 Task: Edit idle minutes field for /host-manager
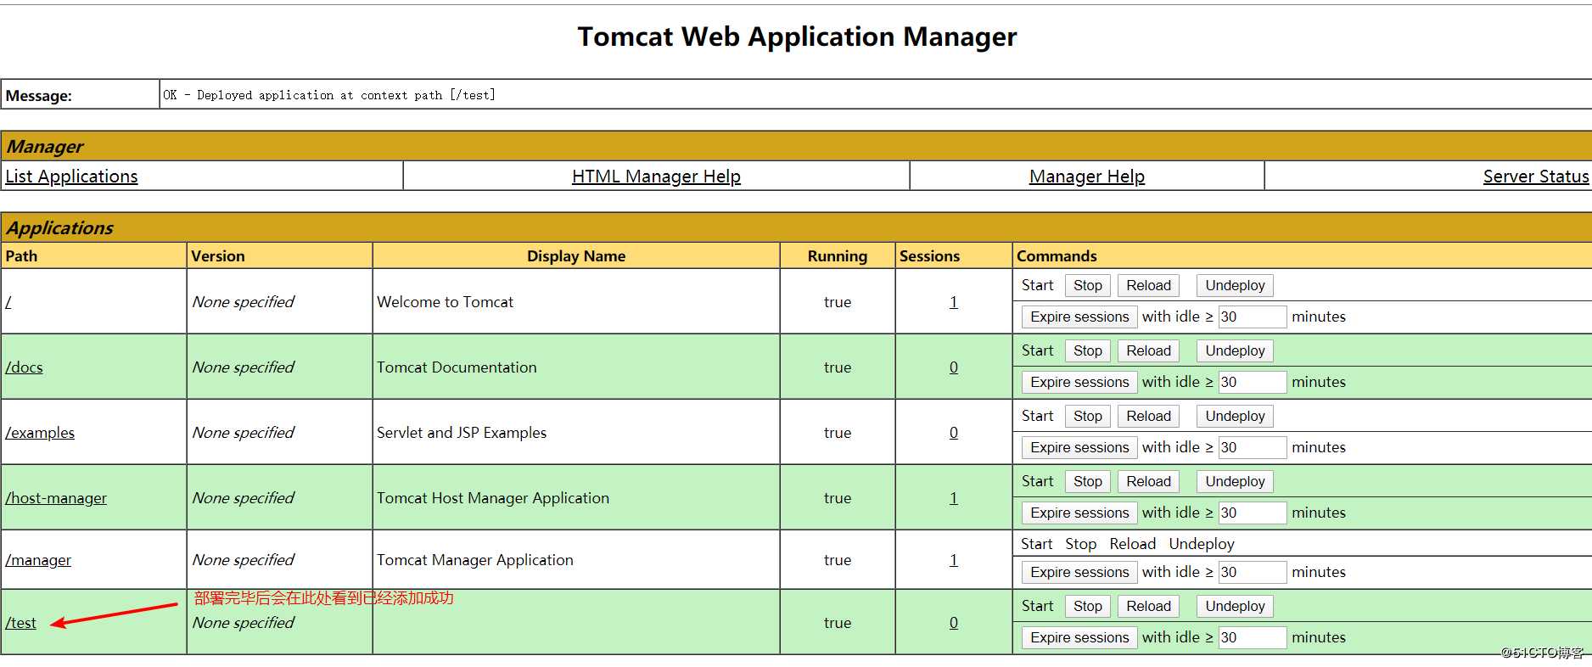tap(1253, 513)
